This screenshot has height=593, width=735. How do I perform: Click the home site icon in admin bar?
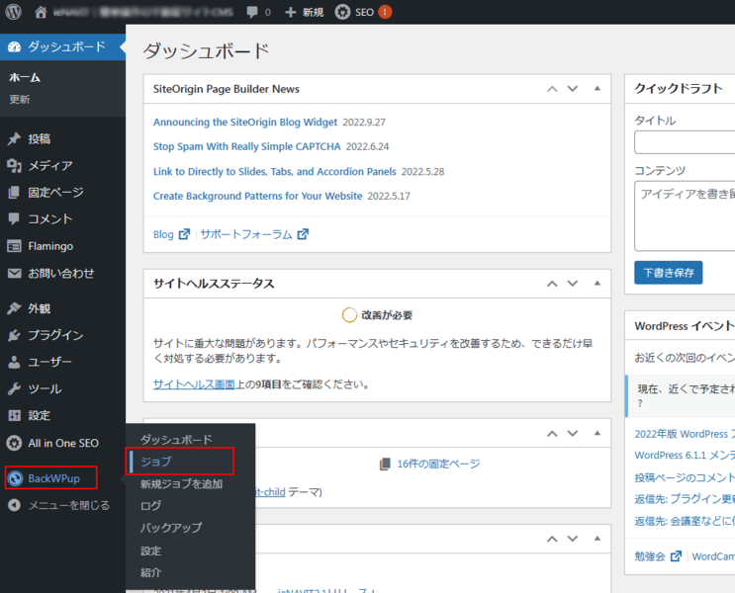(41, 12)
